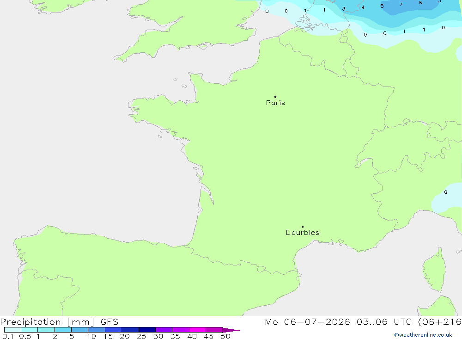Click the 0.1–0.5 mm legend swatch
Image resolution: width=462 pixels, height=339 pixels.
[x=12, y=330]
